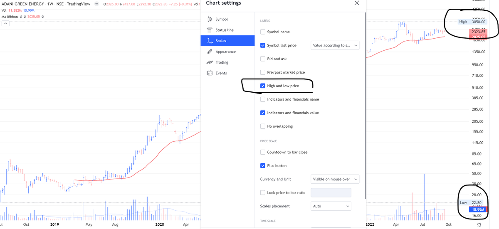Viewport: 499px width, 229px height.
Task: Click the 2019 label on the time axis
Action: [55, 224]
